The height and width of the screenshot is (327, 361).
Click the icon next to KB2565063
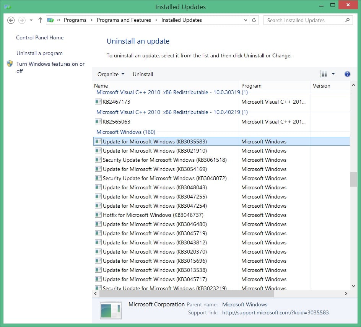[98, 121]
